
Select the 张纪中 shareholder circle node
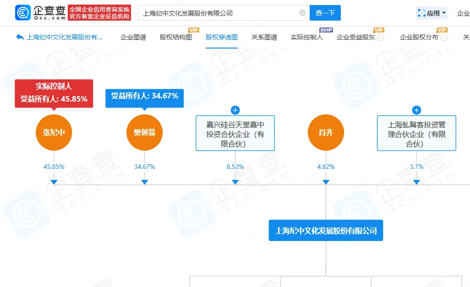54,133
